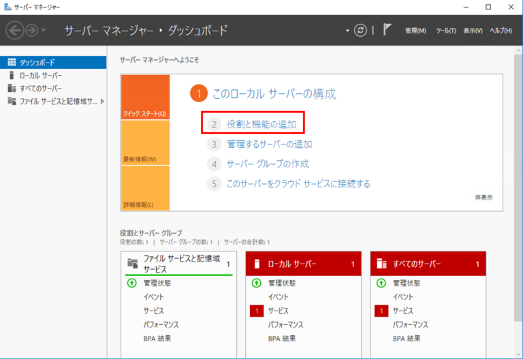Open the red ローカル サーバー tile header

(x=304, y=264)
